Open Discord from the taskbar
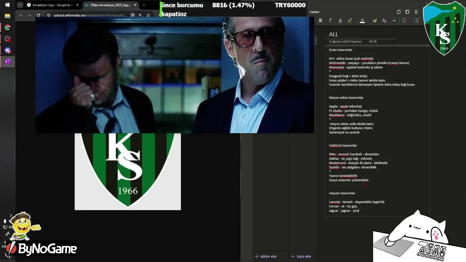Image resolution: width=466 pixels, height=262 pixels. point(7,50)
